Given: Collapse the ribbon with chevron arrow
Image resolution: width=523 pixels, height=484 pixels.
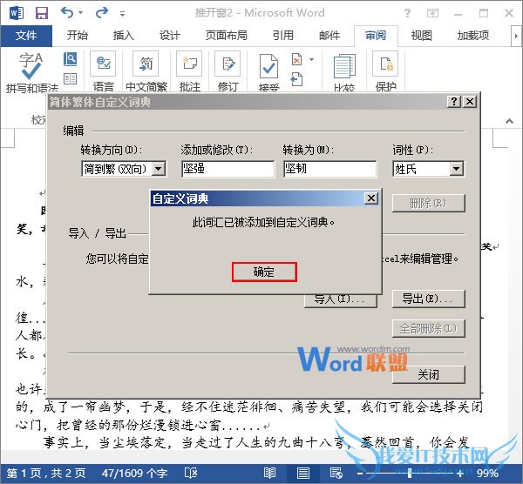Looking at the screenshot, I should [x=509, y=121].
